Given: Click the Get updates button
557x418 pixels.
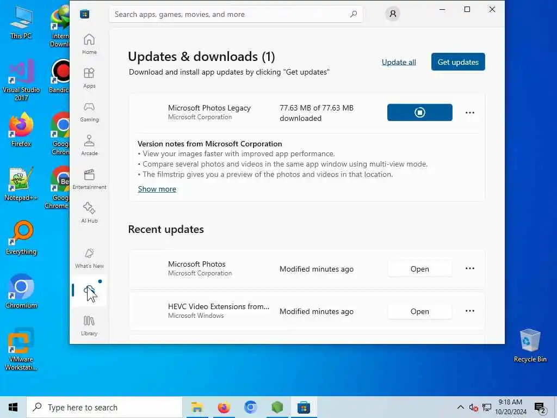Looking at the screenshot, I should 458,62.
